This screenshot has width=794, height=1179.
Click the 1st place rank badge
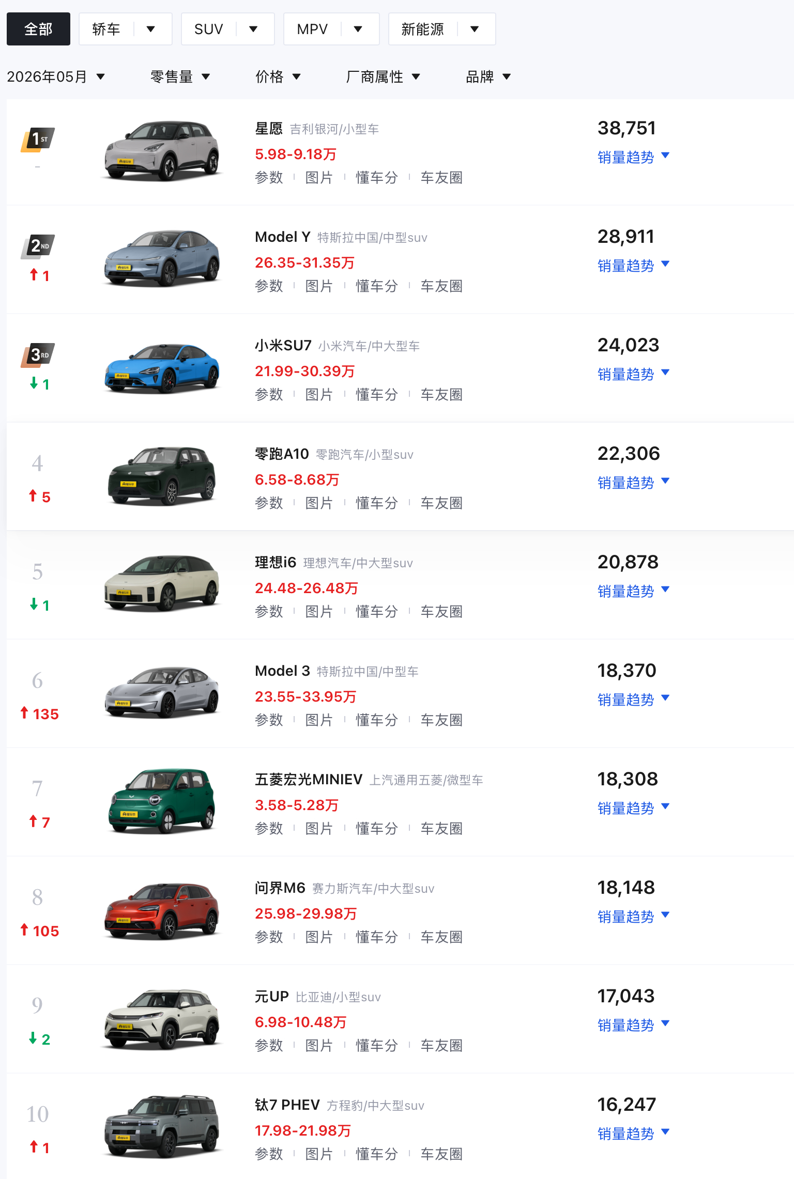[37, 139]
